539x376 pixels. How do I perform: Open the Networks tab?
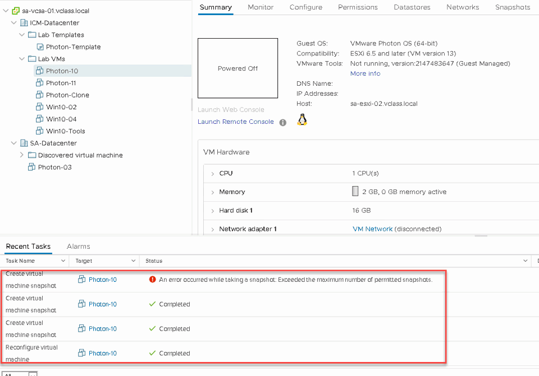click(462, 7)
